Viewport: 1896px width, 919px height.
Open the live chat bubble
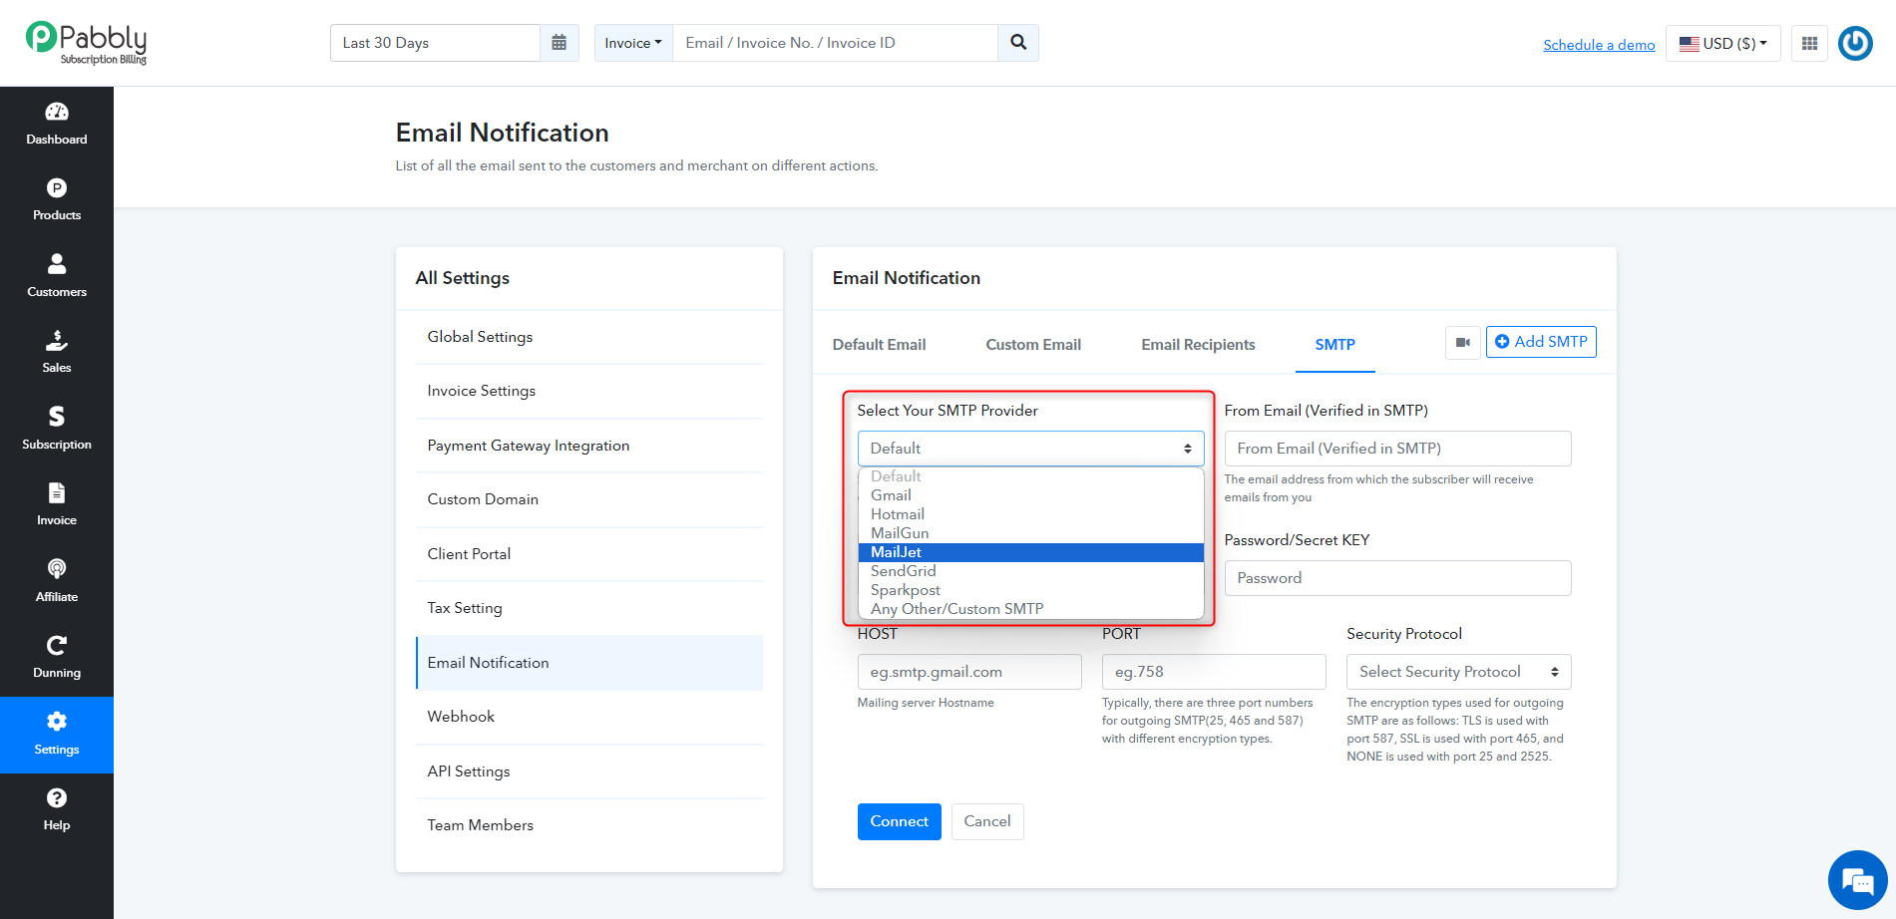tap(1857, 880)
